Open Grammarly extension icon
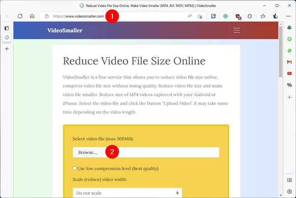296x198 pixels. pyautogui.click(x=225, y=16)
